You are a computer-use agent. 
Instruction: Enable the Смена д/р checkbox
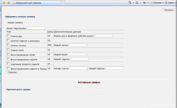(x=8, y=36)
